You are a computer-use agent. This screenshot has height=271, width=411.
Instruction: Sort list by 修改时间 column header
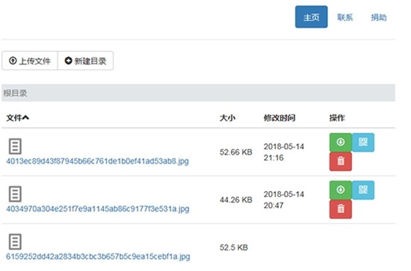(x=279, y=118)
